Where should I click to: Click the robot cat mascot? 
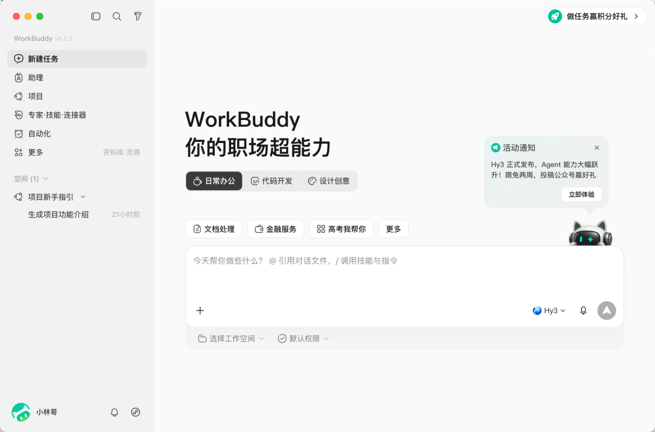click(590, 233)
